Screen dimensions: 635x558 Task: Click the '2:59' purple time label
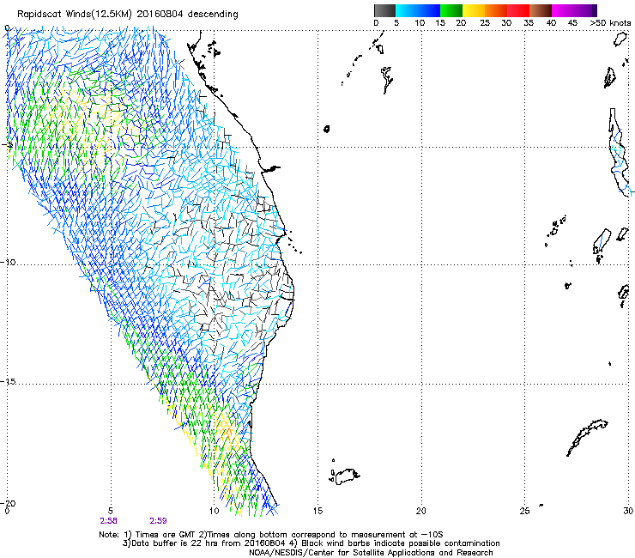(158, 521)
